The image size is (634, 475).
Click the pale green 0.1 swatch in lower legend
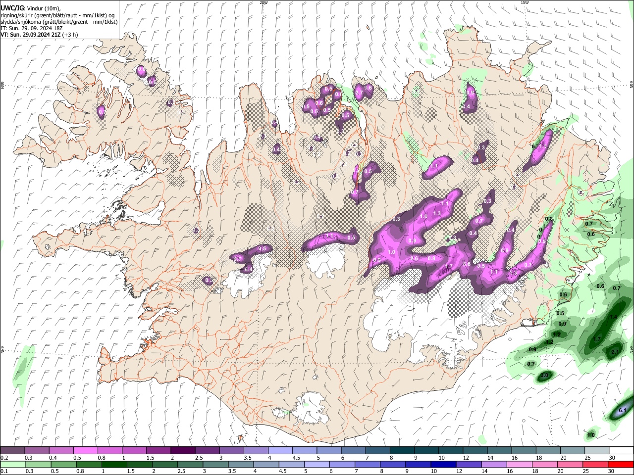point(13,464)
